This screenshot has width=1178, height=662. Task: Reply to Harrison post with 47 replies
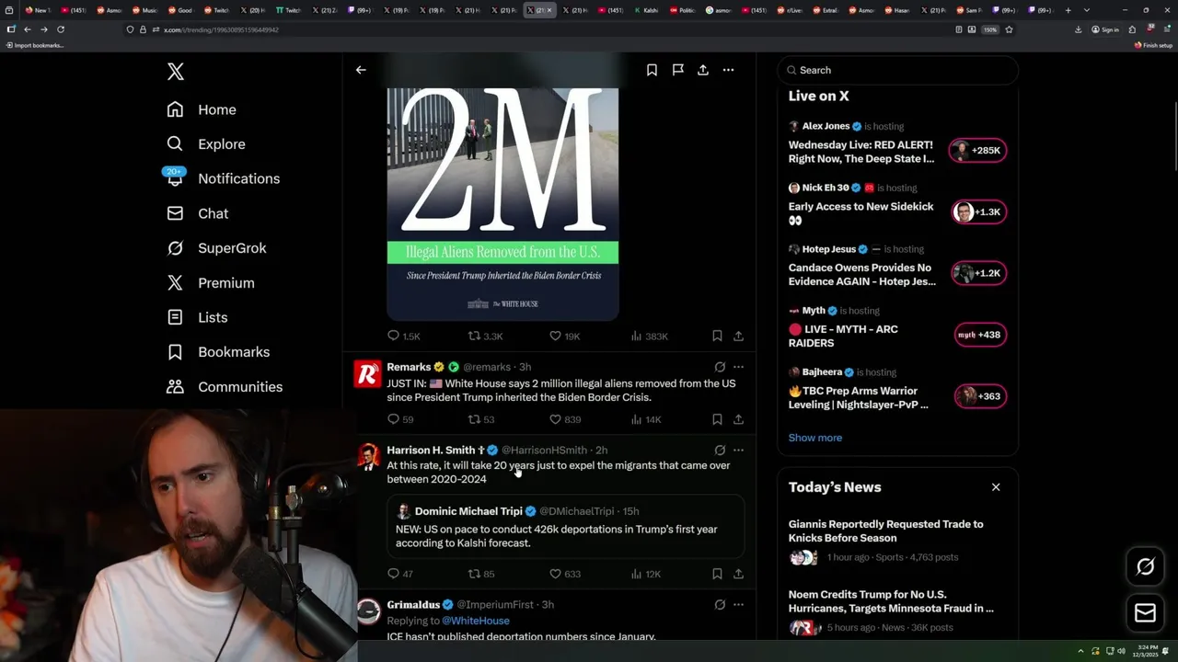(400, 574)
